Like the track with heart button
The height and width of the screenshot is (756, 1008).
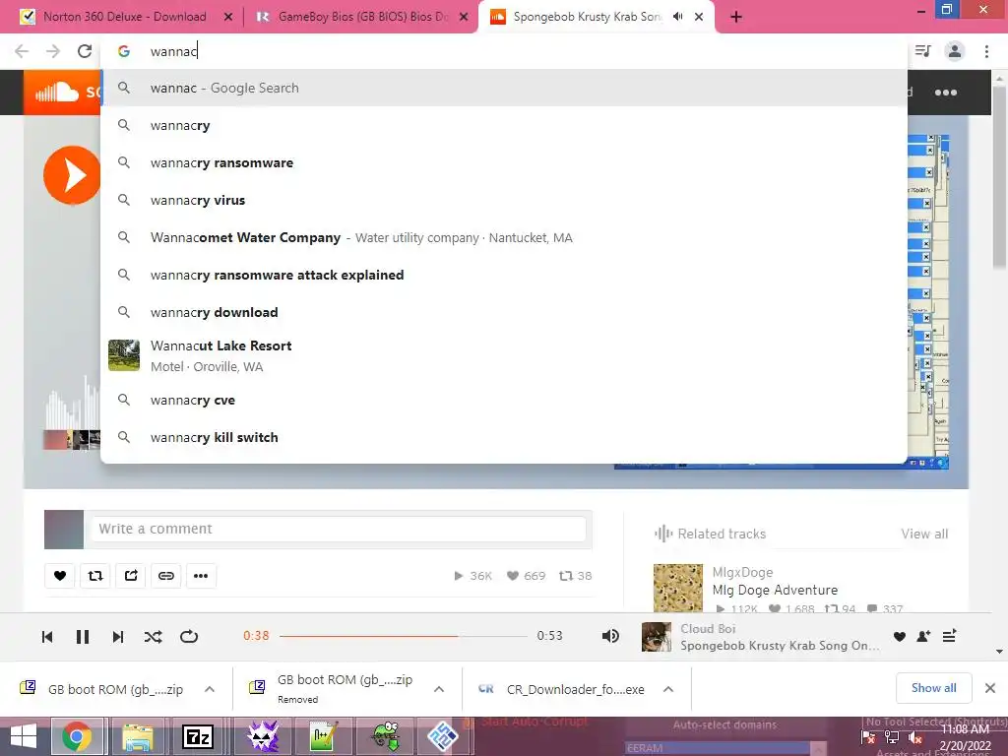(x=60, y=575)
